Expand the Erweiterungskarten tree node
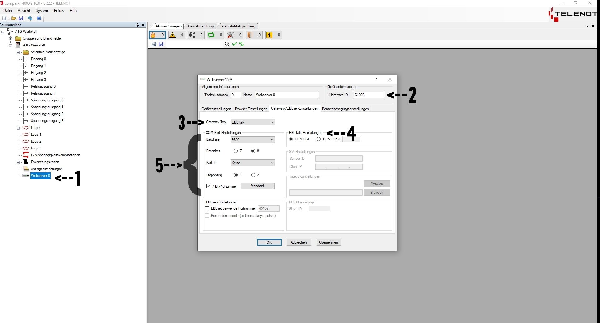 tap(18, 162)
